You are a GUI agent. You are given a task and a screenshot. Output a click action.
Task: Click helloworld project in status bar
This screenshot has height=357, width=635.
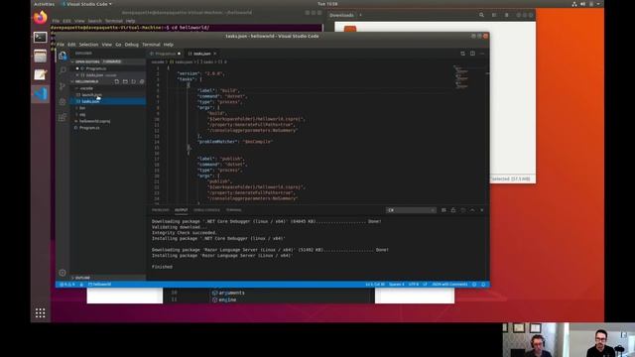(x=99, y=285)
